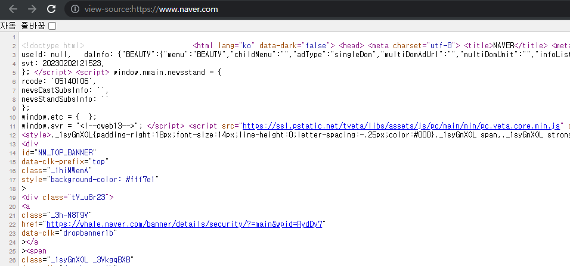Select the data-clk="dropbanner1b" line
Viewport: 570px width, 266px height.
tap(69, 233)
